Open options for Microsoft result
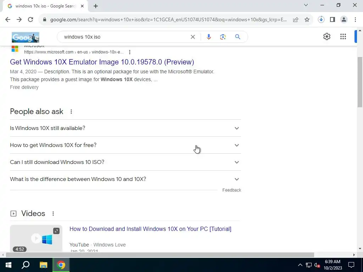This screenshot has height=272, width=363. (x=130, y=52)
